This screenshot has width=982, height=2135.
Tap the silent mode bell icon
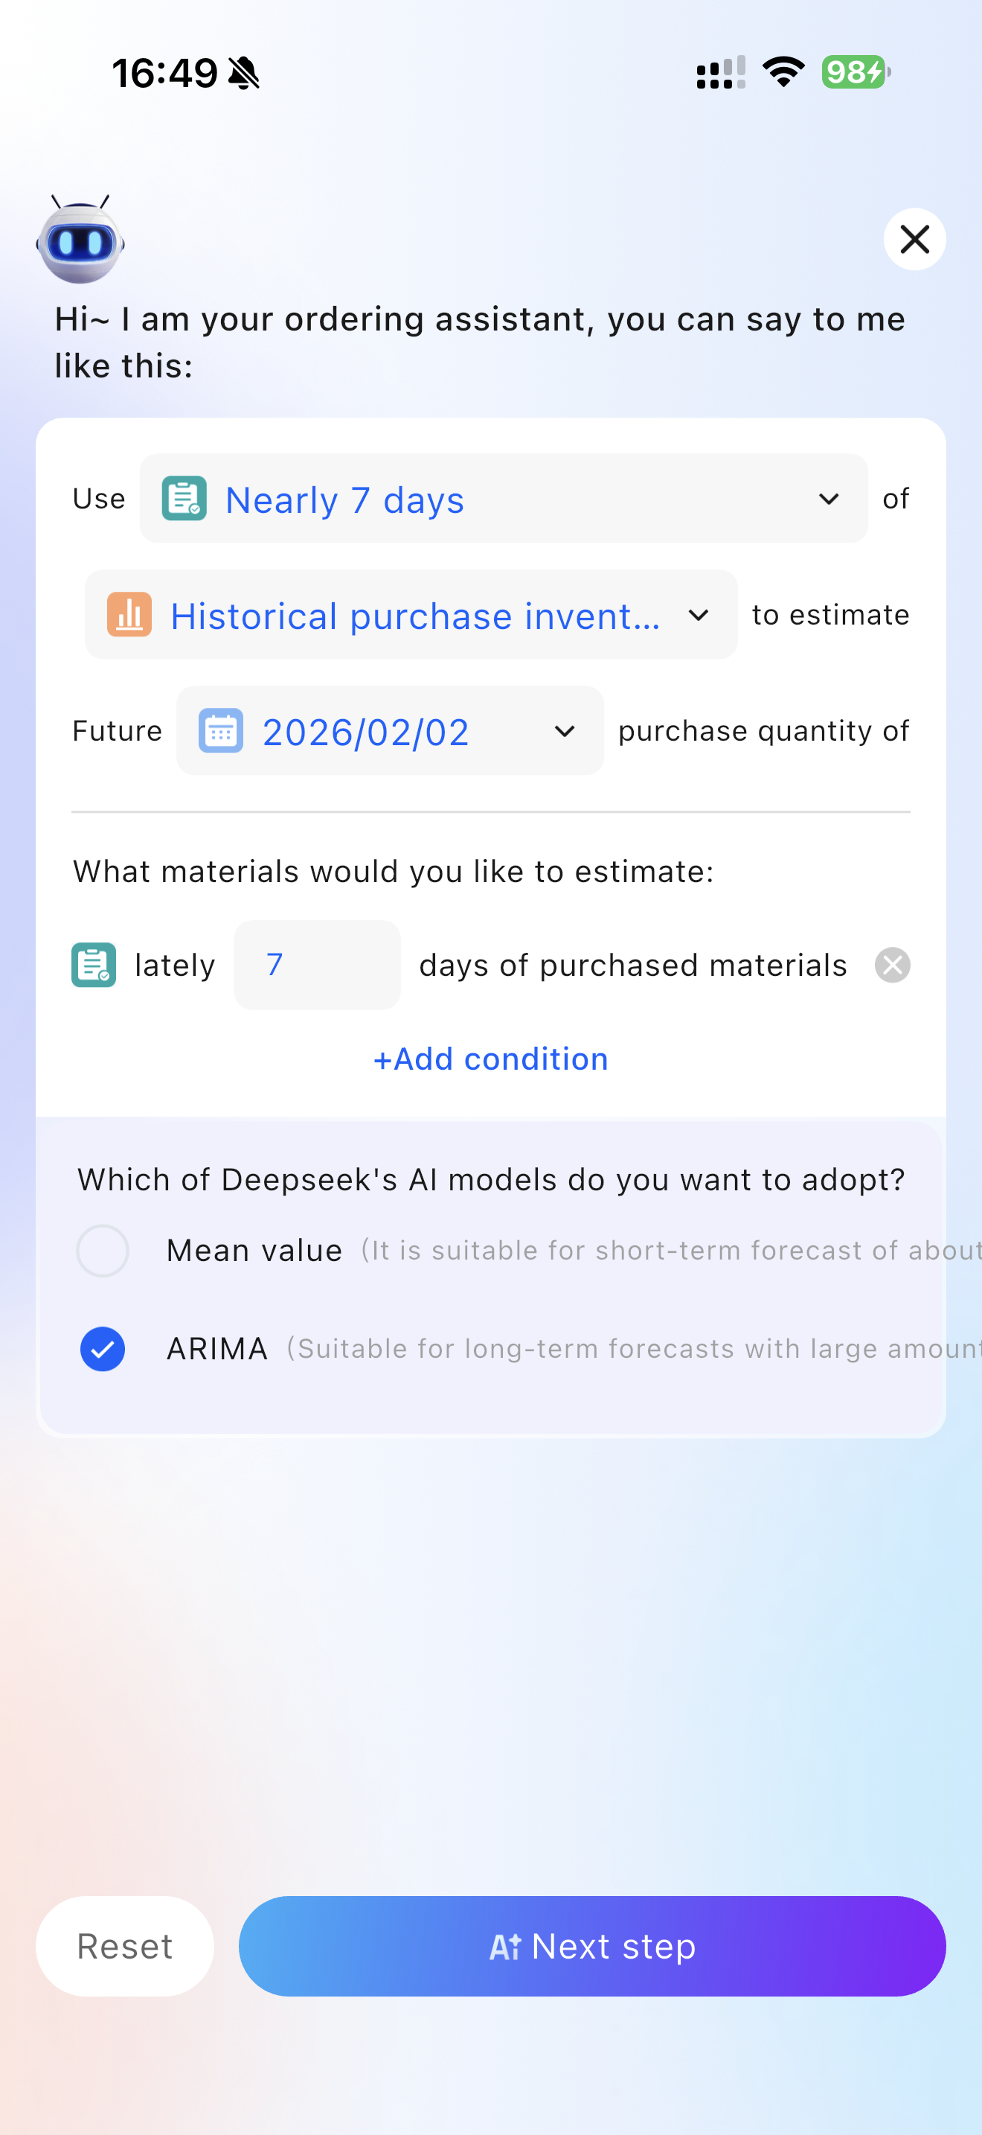click(x=244, y=73)
